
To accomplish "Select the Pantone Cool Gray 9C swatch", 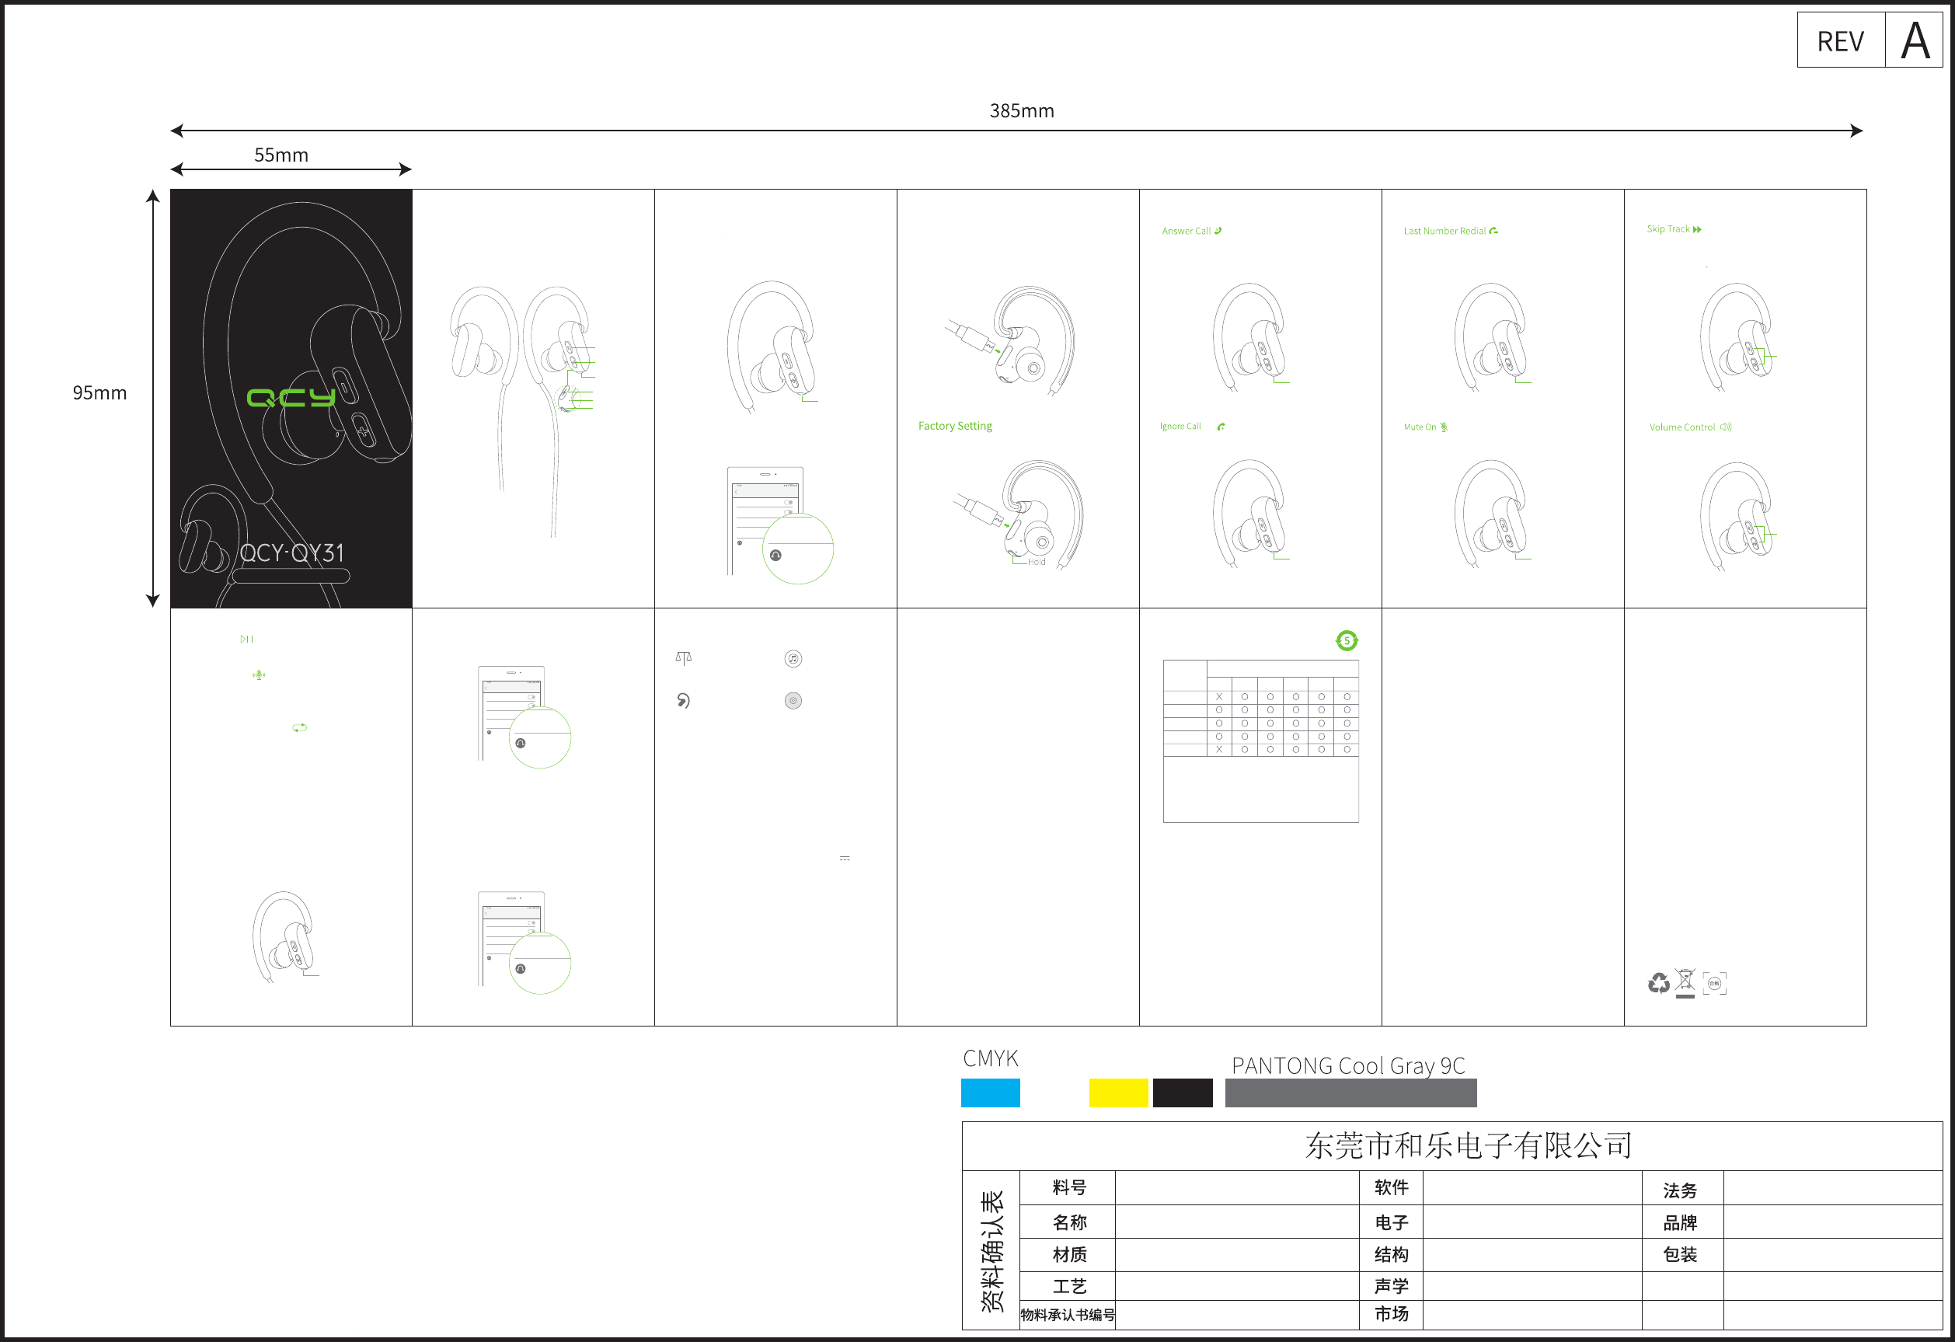I will tap(1350, 1092).
